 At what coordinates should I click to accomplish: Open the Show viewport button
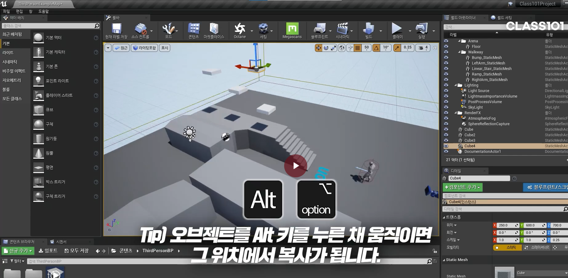tap(165, 48)
